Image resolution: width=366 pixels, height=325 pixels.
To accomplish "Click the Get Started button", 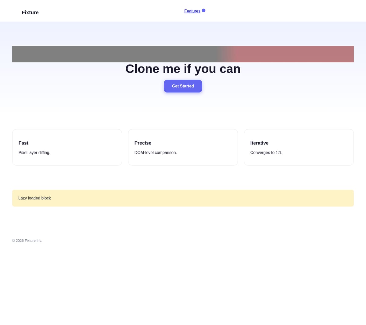I will point(183,86).
